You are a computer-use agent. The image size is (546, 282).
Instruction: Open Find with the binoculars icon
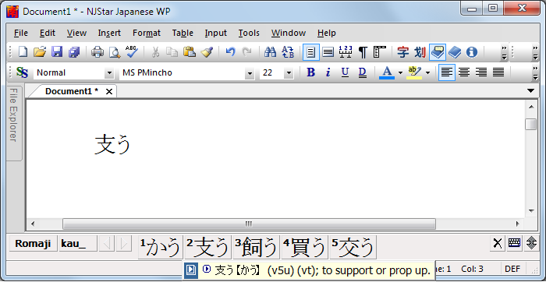coord(270,52)
